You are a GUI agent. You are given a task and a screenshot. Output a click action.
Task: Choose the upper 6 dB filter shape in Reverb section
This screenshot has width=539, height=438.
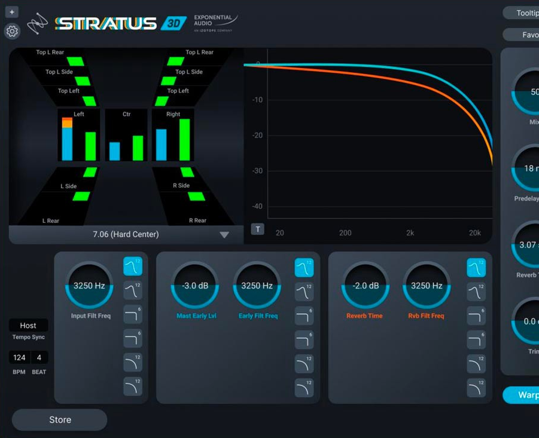(476, 316)
